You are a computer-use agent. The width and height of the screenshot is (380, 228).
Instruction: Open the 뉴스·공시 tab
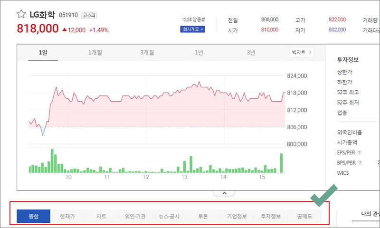[169, 216]
